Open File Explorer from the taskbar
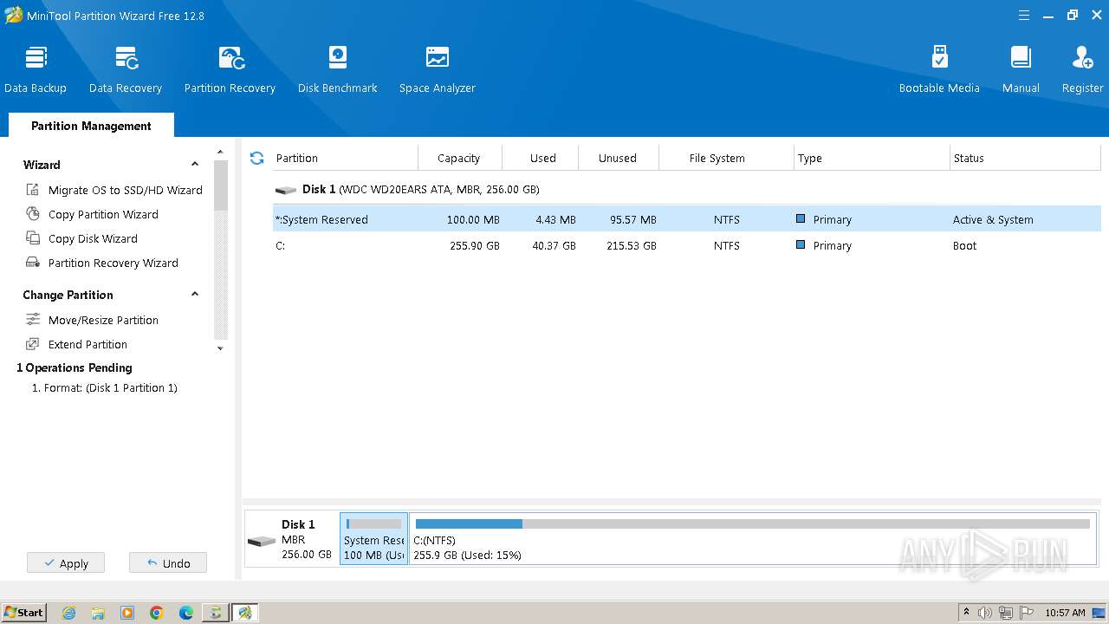 point(98,613)
